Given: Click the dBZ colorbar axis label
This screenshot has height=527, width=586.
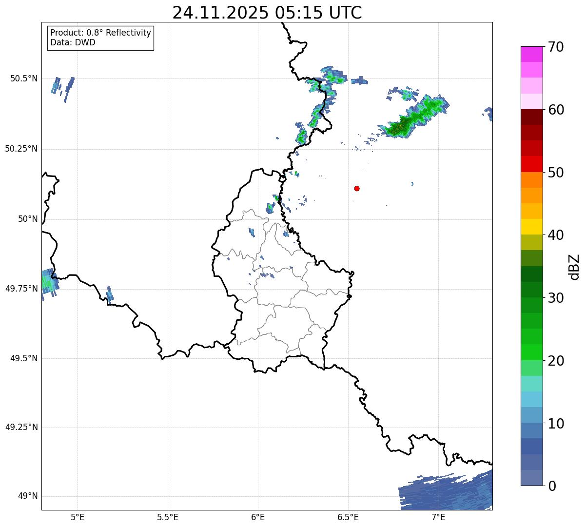Looking at the screenshot, I should pyautogui.click(x=574, y=266).
